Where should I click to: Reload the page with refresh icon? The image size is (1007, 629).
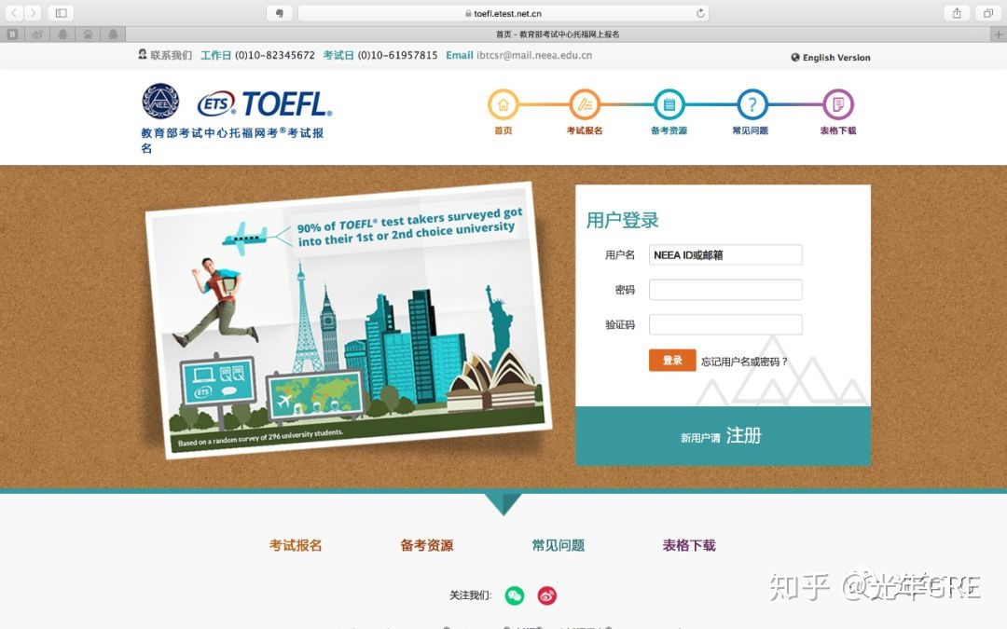700,13
